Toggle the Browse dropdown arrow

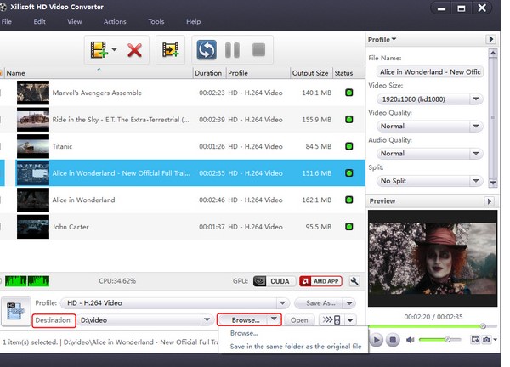(x=274, y=319)
